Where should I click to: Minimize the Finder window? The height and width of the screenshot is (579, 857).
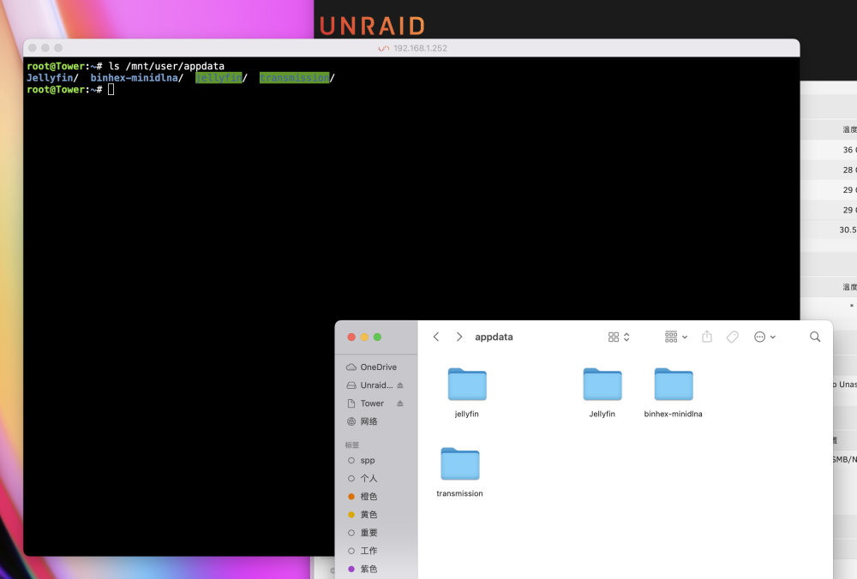pyautogui.click(x=364, y=337)
